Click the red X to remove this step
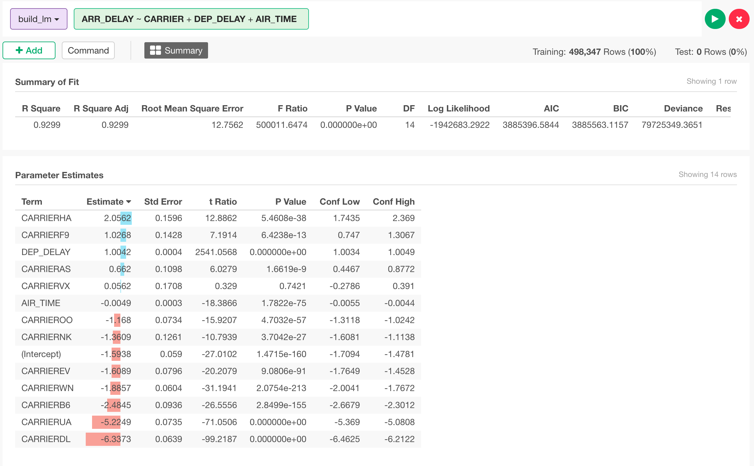The width and height of the screenshot is (754, 466). coord(739,19)
